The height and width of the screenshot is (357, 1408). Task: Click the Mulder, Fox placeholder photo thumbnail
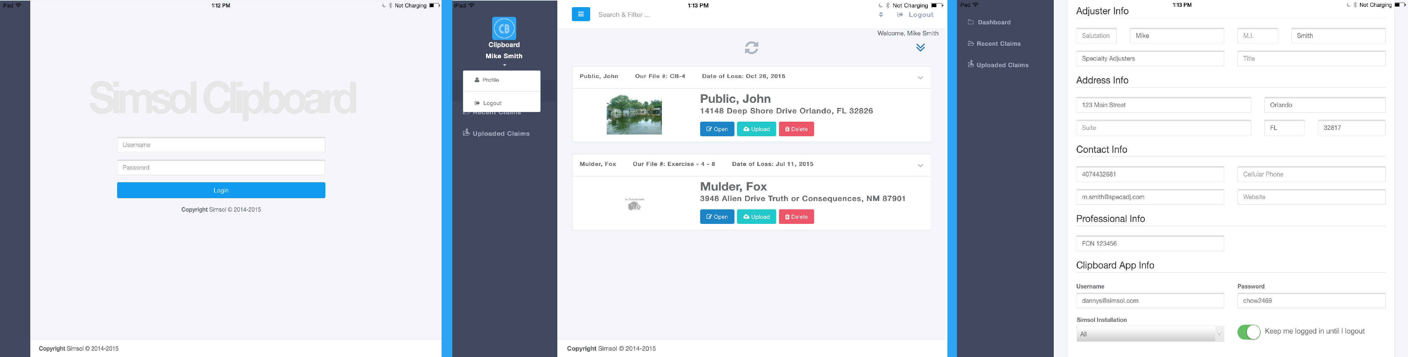tap(634, 204)
